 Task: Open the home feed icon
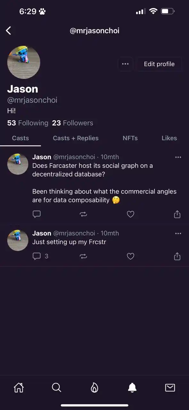pos(18,388)
